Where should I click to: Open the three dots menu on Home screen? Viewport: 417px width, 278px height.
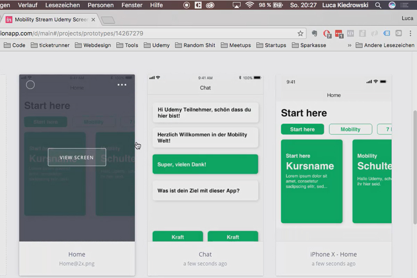click(x=122, y=85)
